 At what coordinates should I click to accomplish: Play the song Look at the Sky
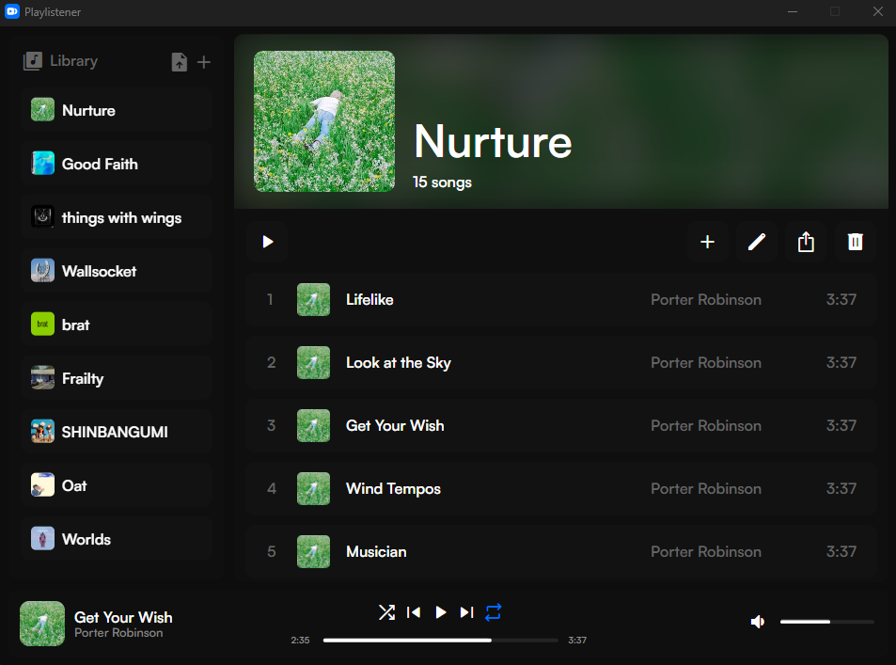click(x=399, y=362)
